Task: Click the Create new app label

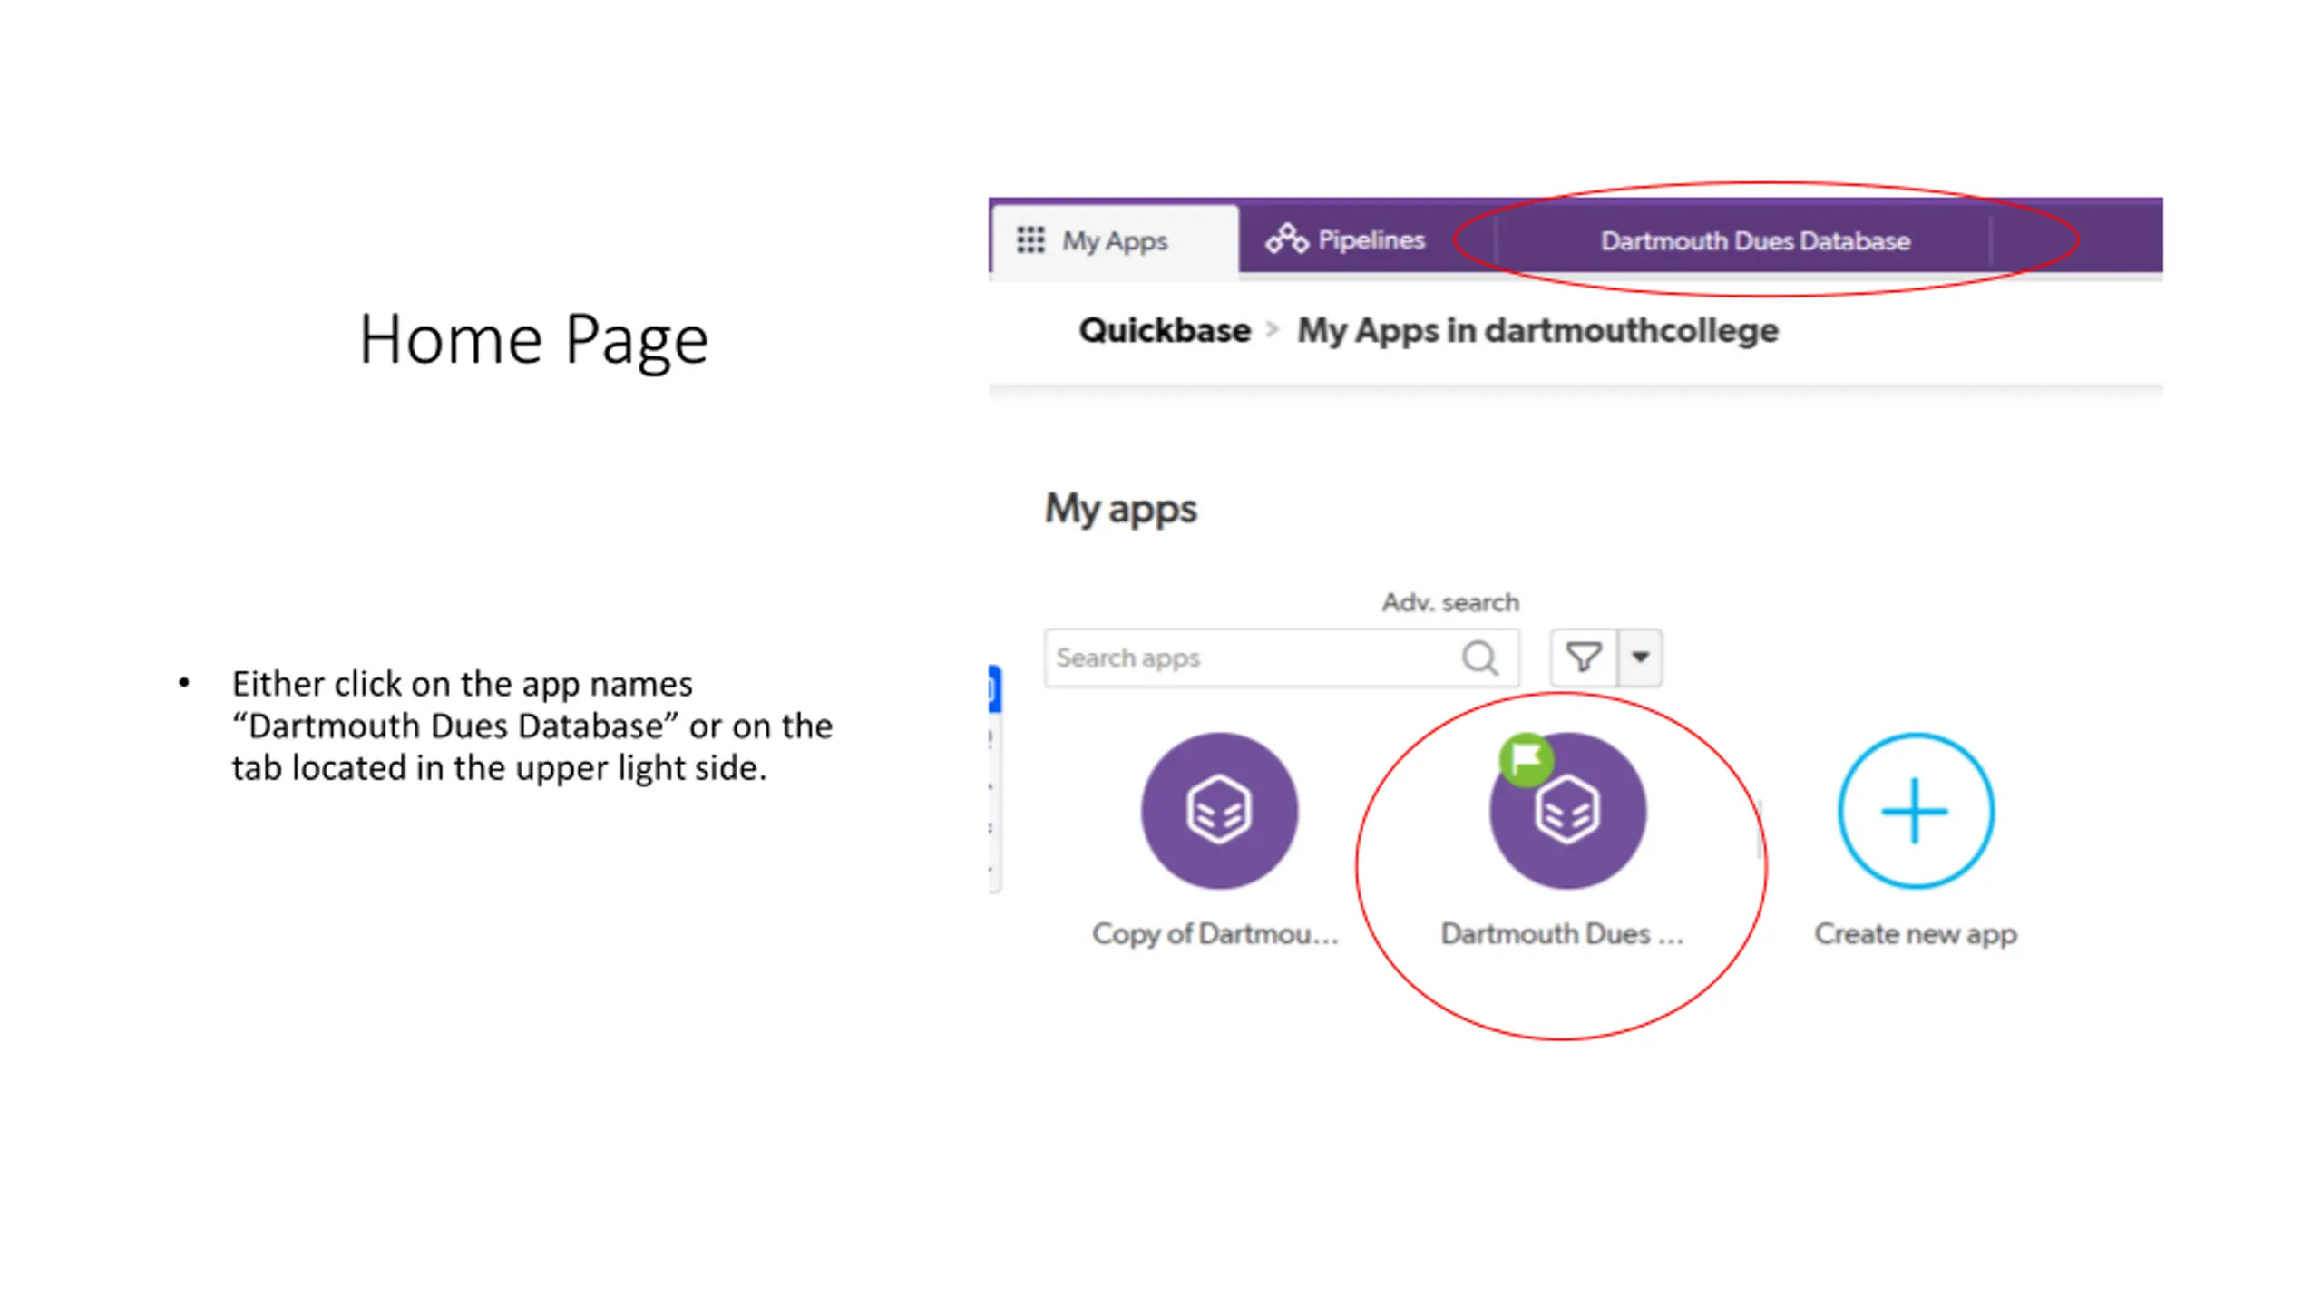Action: tap(1916, 934)
